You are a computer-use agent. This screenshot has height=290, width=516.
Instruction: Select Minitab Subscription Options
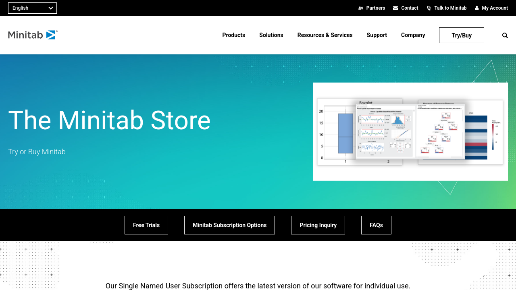(x=229, y=225)
